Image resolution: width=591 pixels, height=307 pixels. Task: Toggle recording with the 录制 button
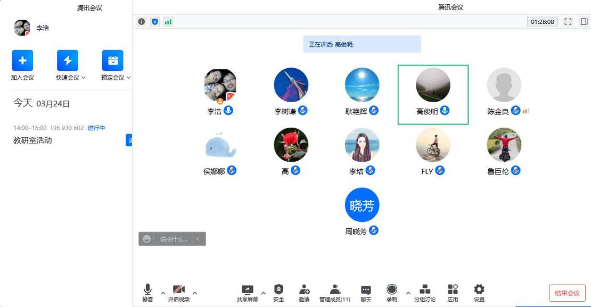[x=392, y=289]
